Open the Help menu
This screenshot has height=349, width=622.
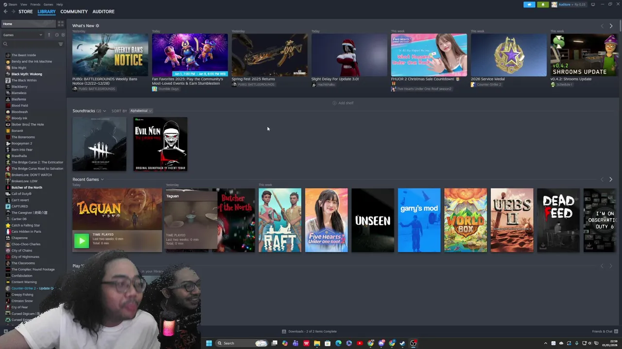tap(59, 4)
